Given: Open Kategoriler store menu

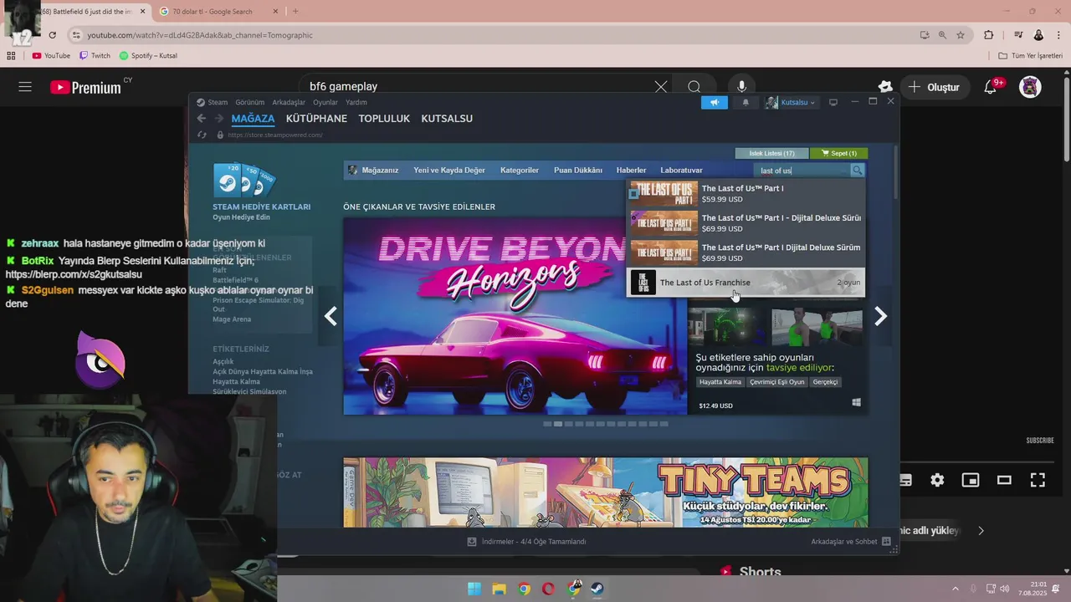Looking at the screenshot, I should [520, 171].
